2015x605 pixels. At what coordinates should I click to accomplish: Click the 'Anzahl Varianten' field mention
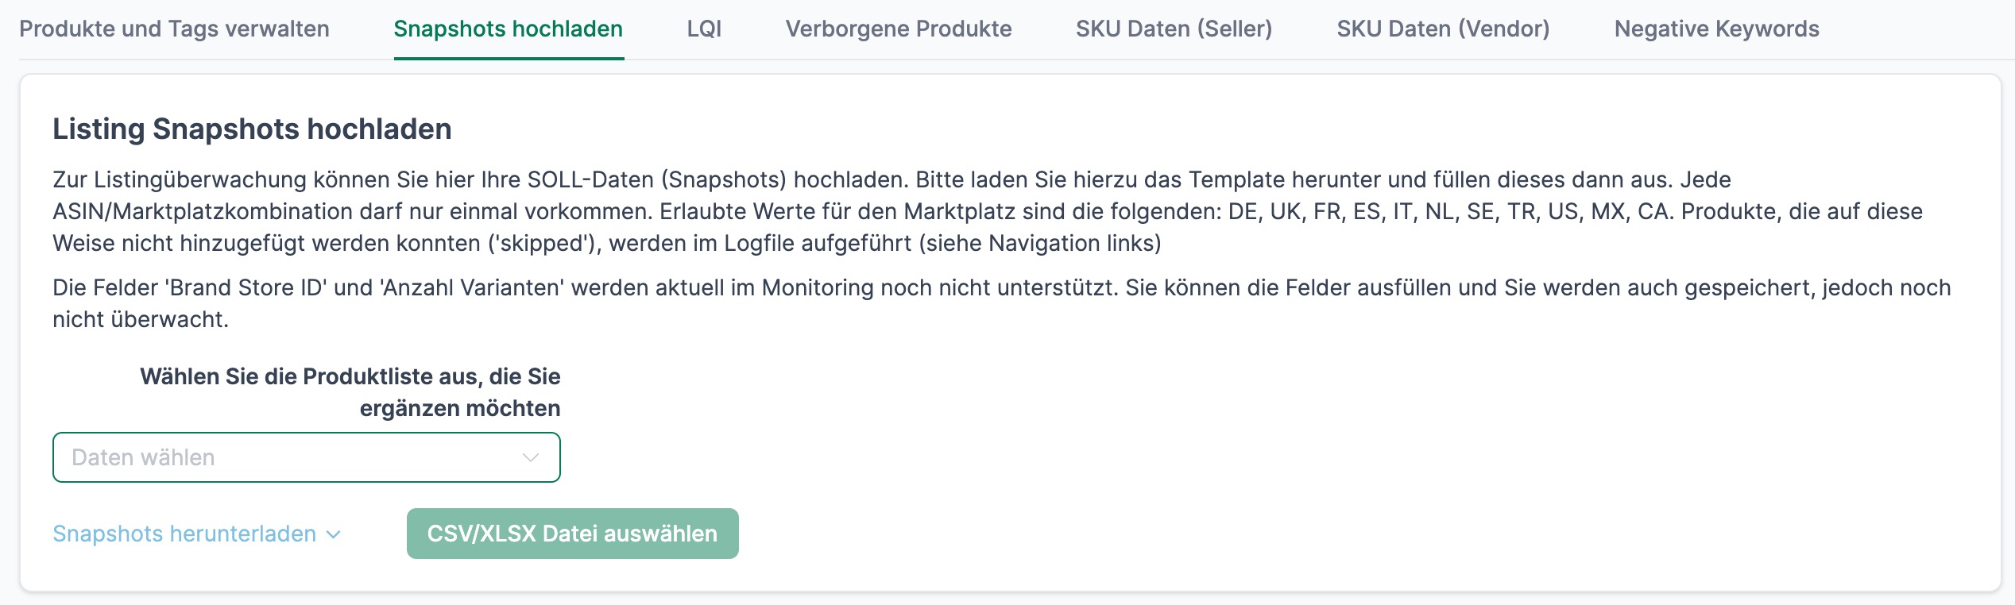point(473,287)
